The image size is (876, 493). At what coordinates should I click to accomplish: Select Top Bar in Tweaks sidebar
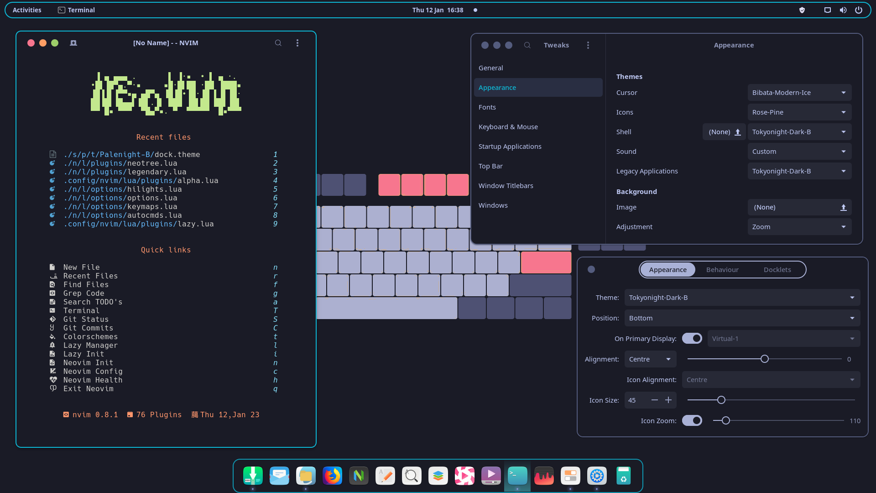[538, 166]
